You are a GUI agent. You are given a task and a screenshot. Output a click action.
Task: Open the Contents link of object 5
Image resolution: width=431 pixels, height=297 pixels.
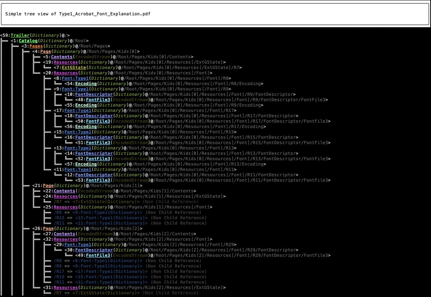pyautogui.click(x=62, y=57)
